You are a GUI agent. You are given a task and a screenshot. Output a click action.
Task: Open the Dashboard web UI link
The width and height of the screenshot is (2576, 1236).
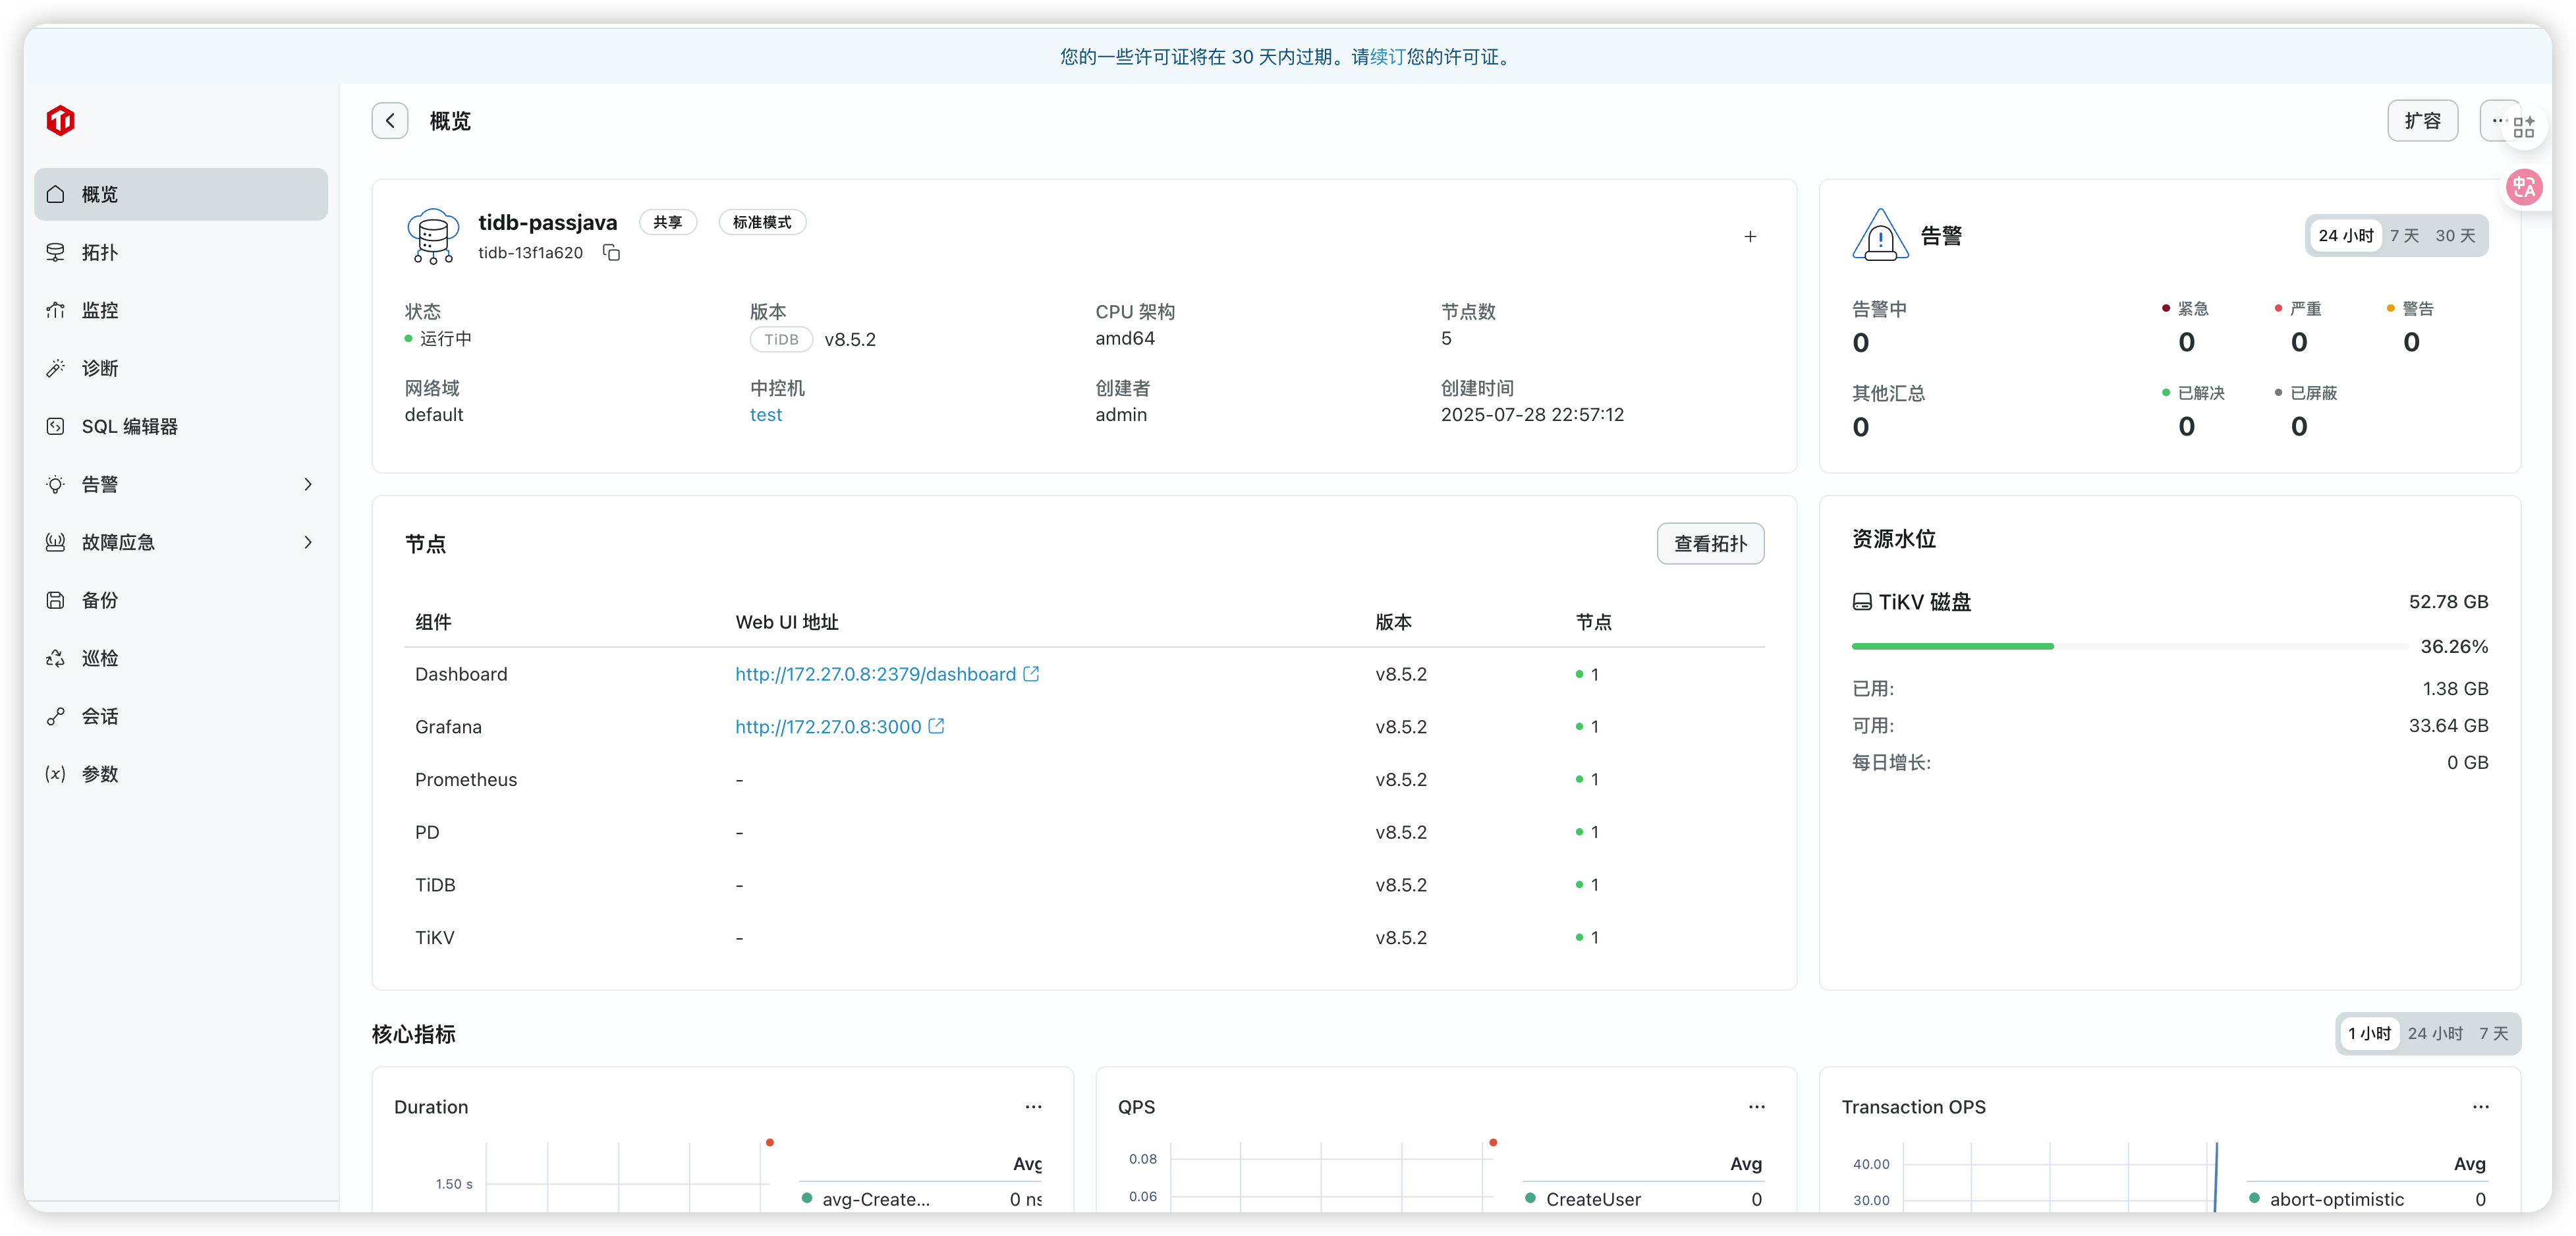click(x=875, y=674)
